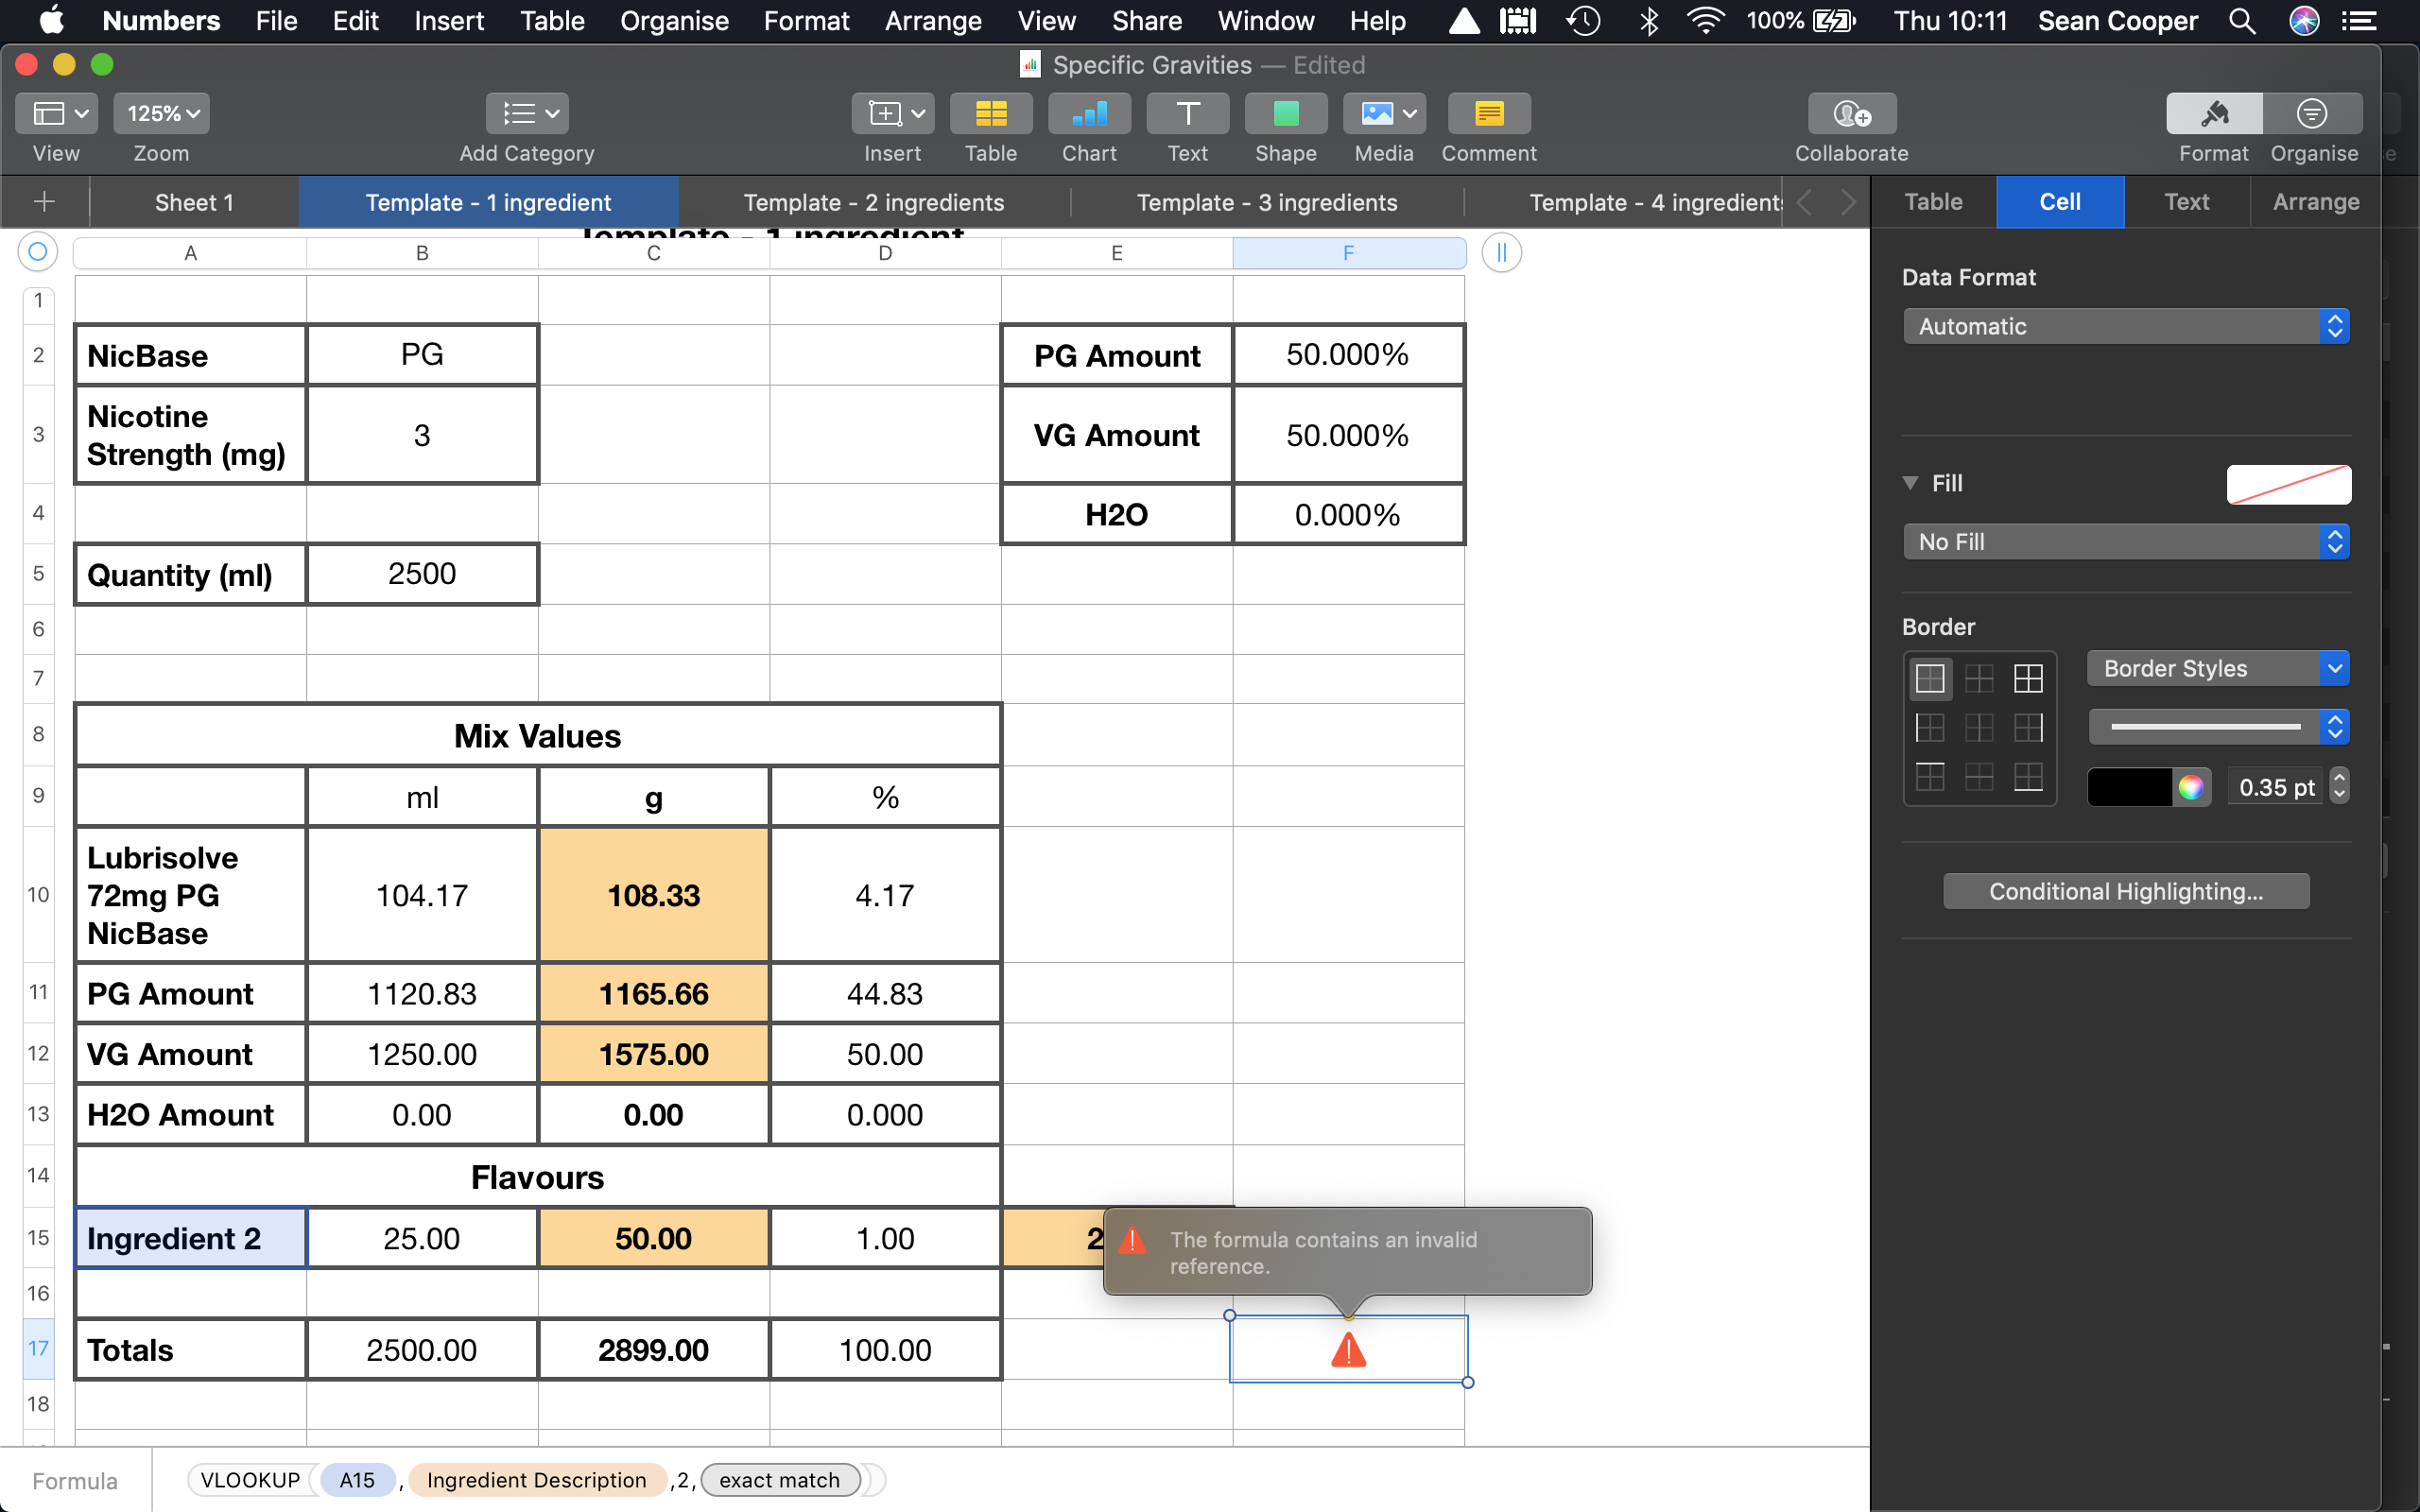This screenshot has height=1512, width=2420.
Task: Open the Arrange menu in menu bar
Action: [x=932, y=21]
